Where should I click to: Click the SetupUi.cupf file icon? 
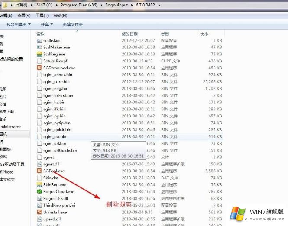[x=39, y=61]
